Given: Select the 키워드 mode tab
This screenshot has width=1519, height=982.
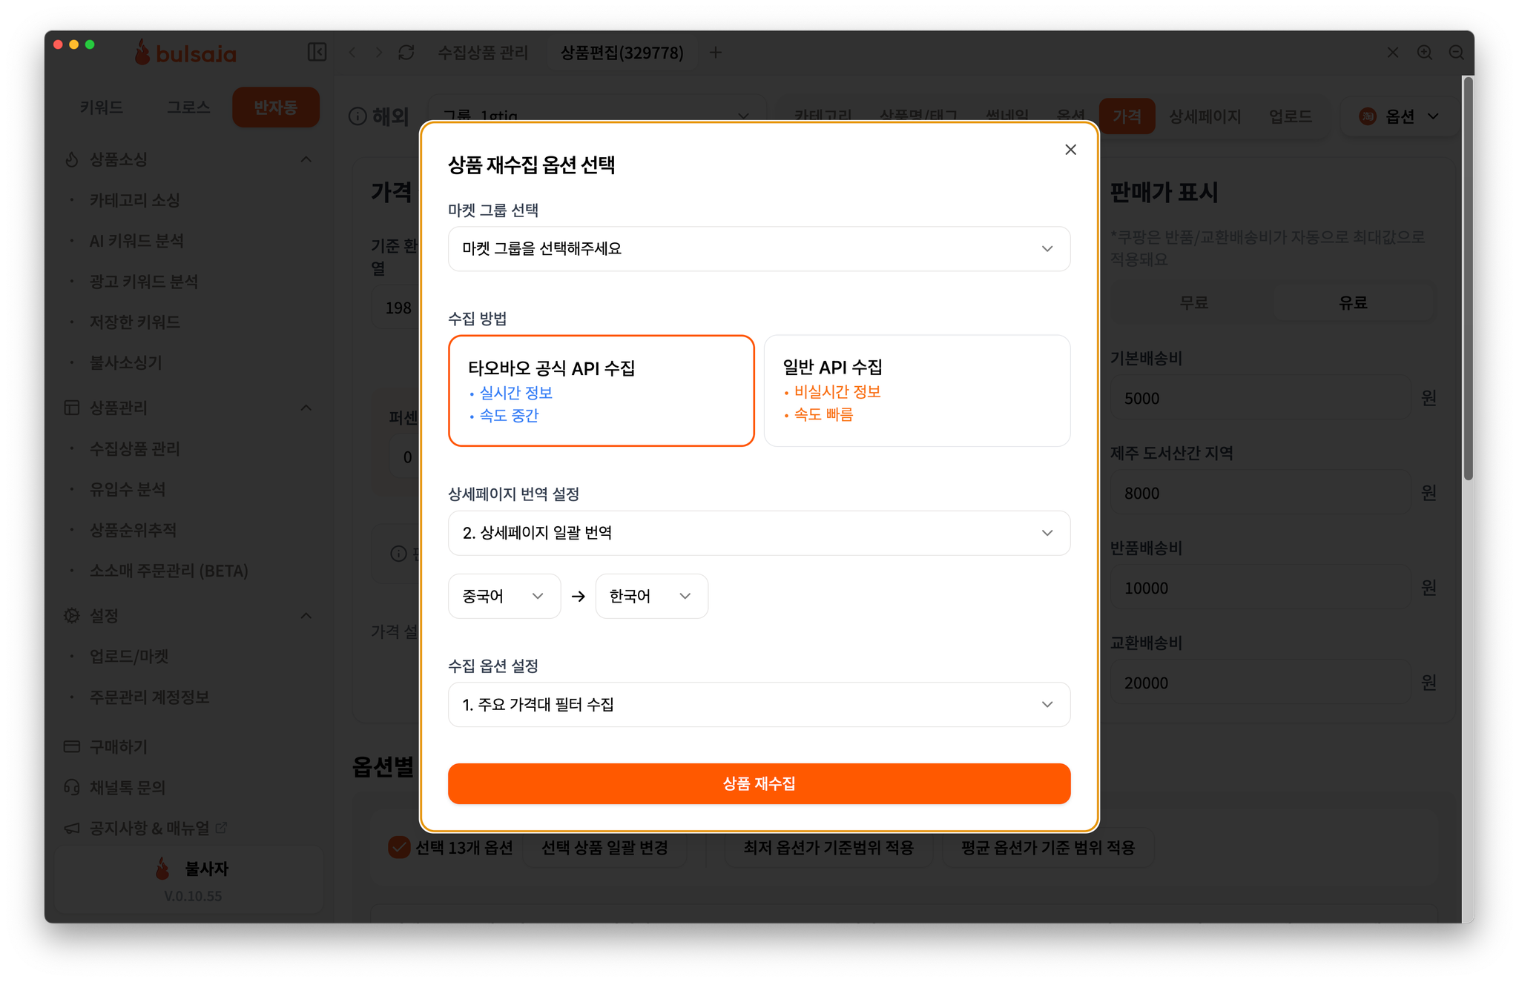Looking at the screenshot, I should (102, 107).
